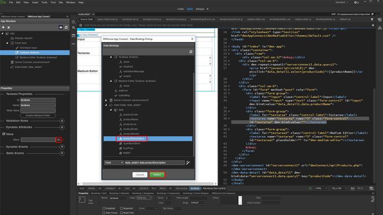Viewport: 383px width, 215px height.
Task: Close the Data Bindings Pickup dialog
Action: click(192, 39)
